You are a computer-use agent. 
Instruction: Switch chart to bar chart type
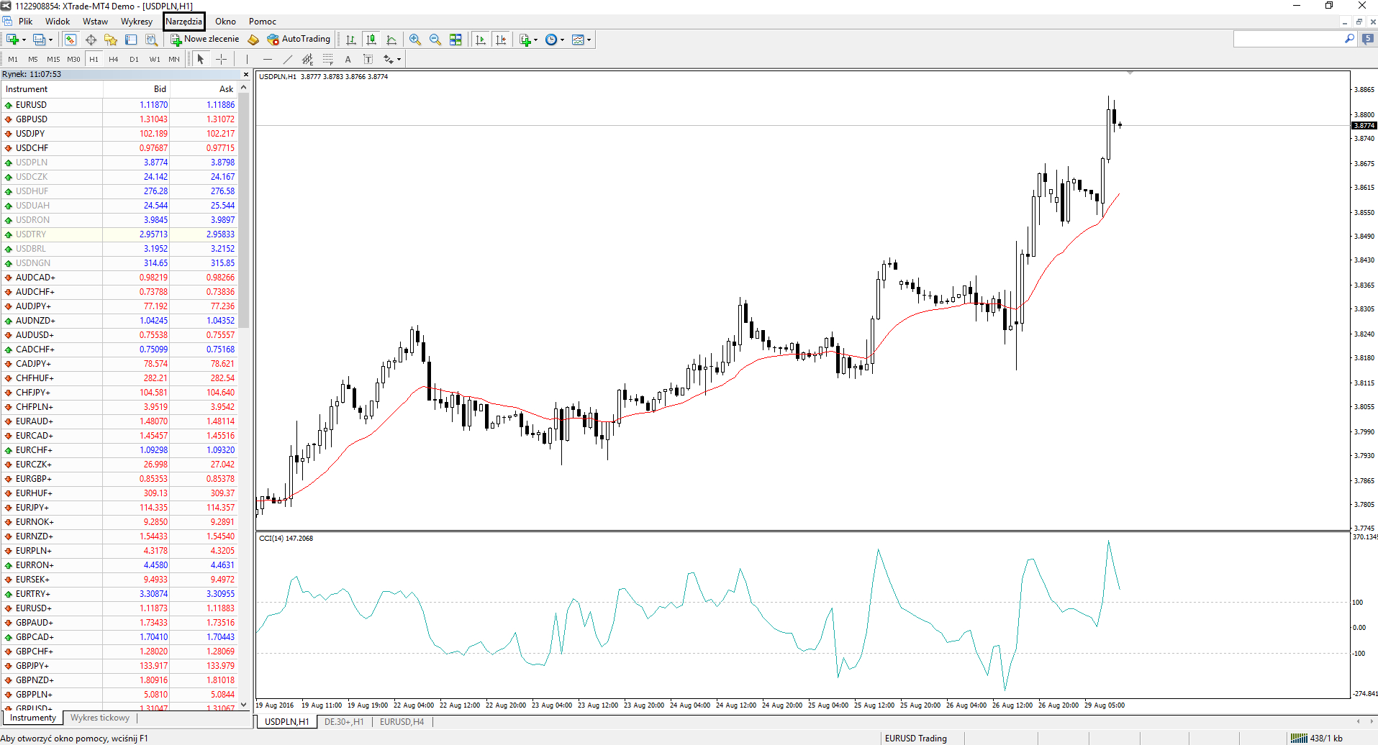coord(351,40)
